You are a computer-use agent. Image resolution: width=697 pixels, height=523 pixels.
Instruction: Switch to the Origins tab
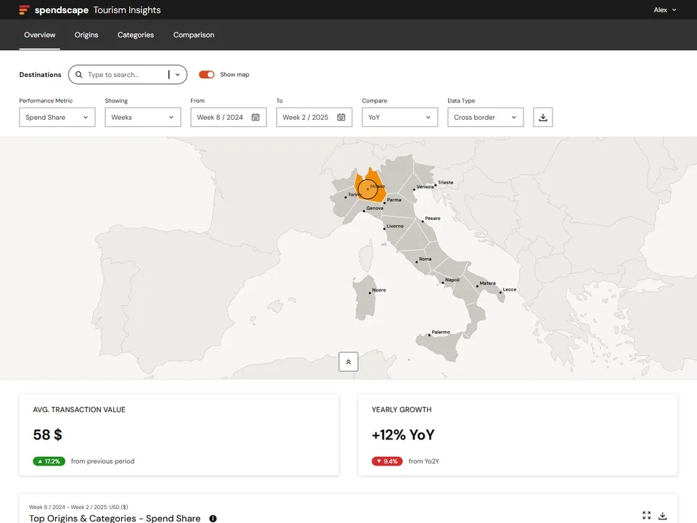(x=86, y=35)
